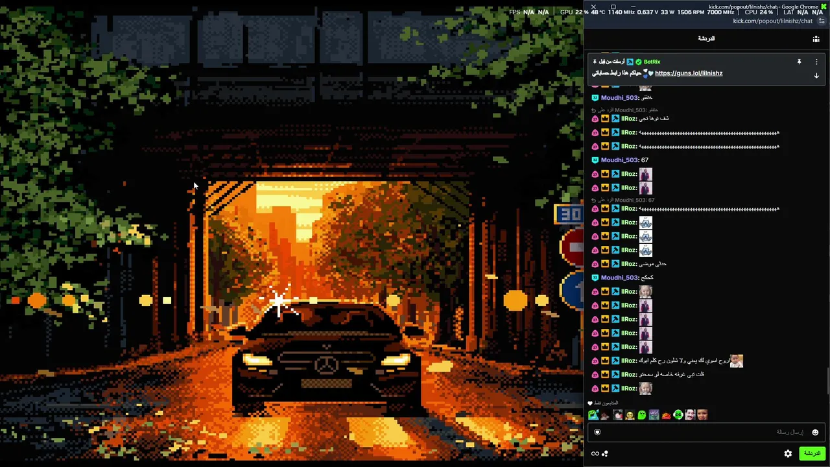Insert the yellow smiley emote
The image size is (830, 467).
tap(629, 415)
